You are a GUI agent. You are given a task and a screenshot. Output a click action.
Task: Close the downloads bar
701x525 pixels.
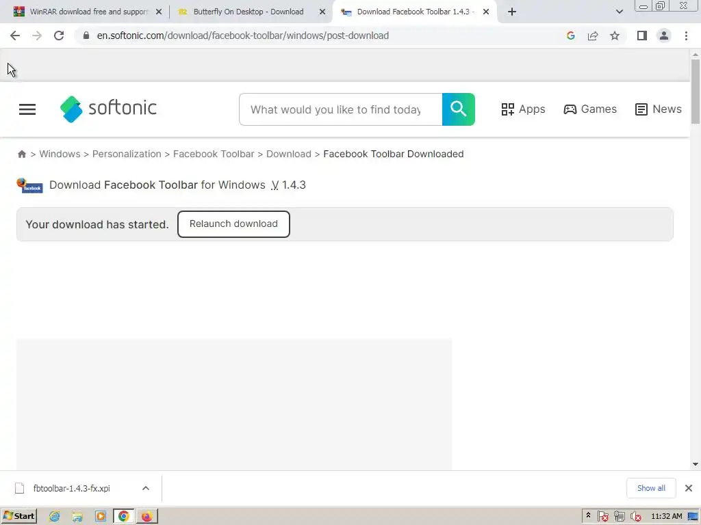pos(689,488)
